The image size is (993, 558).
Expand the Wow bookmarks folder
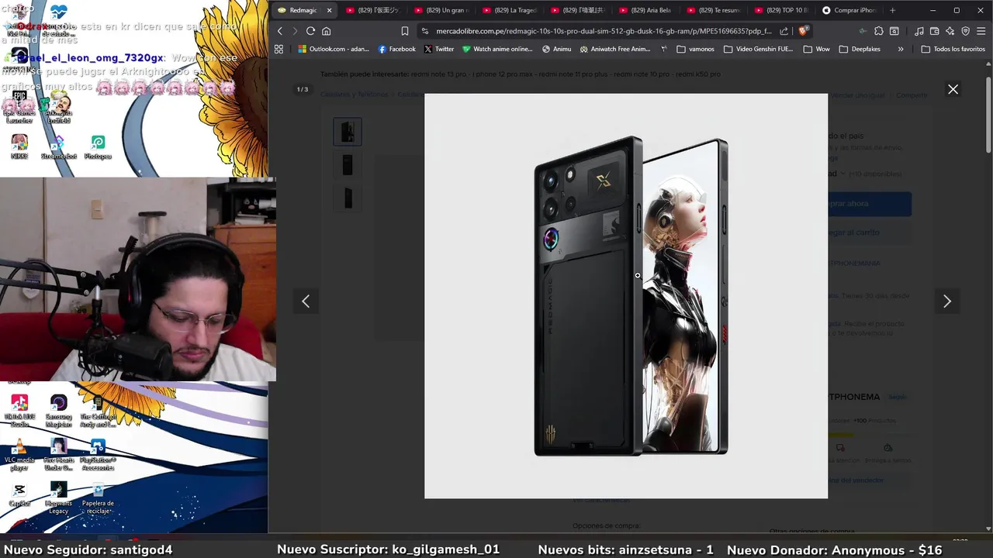816,49
